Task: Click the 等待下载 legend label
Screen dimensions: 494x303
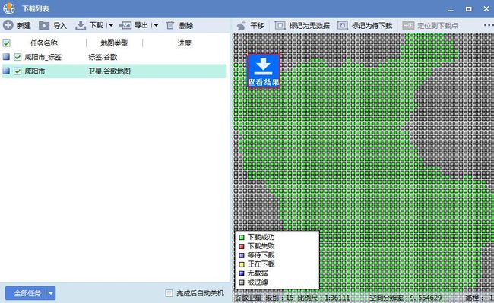Action: pos(261,255)
